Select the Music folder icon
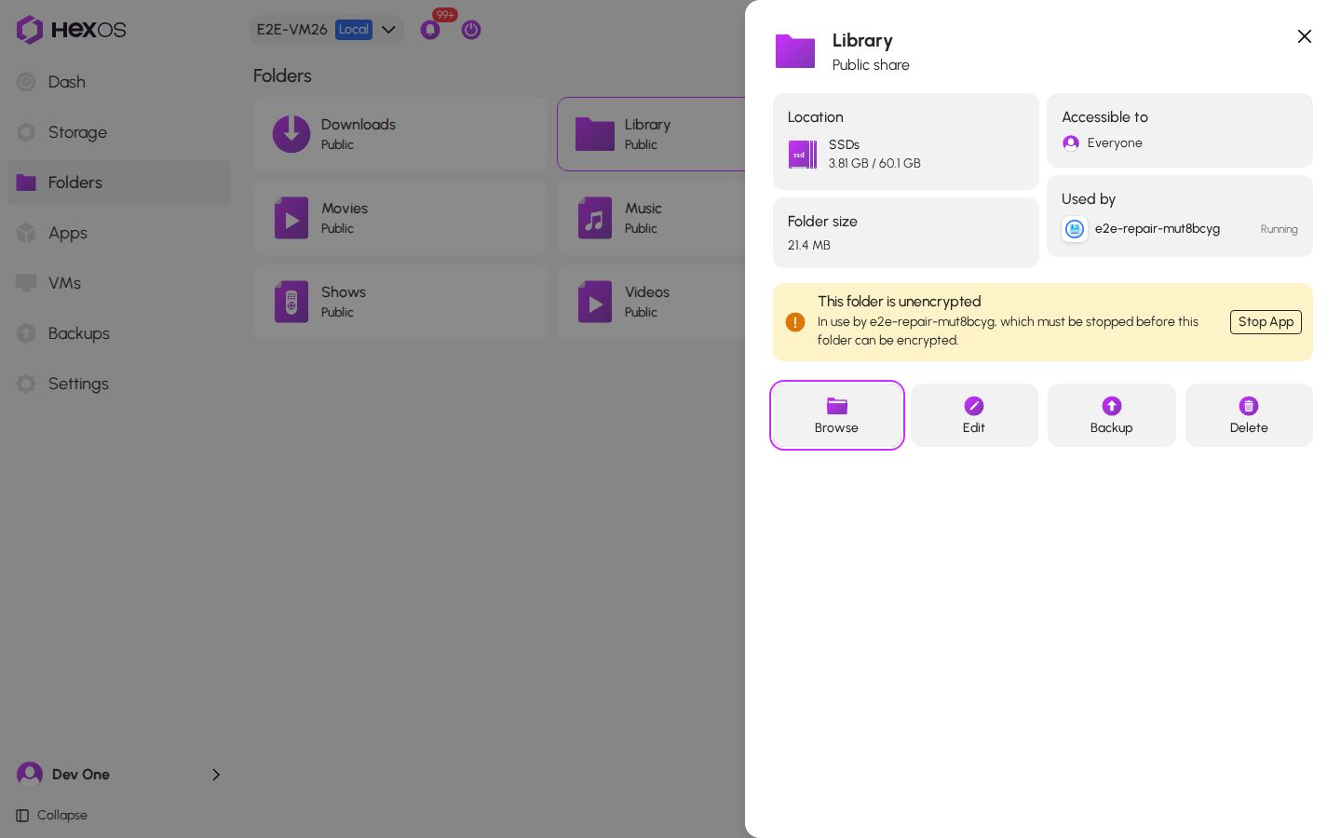 coord(595,218)
